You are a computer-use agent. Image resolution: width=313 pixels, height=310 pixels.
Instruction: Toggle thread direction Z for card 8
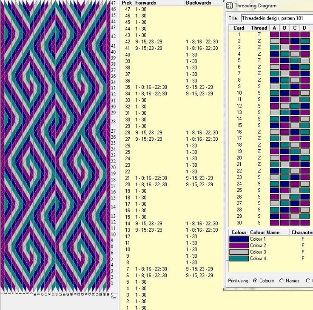(x=259, y=80)
